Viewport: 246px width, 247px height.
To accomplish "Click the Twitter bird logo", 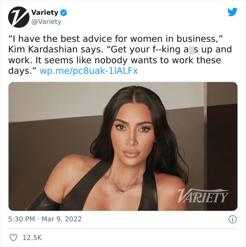I will point(232,12).
